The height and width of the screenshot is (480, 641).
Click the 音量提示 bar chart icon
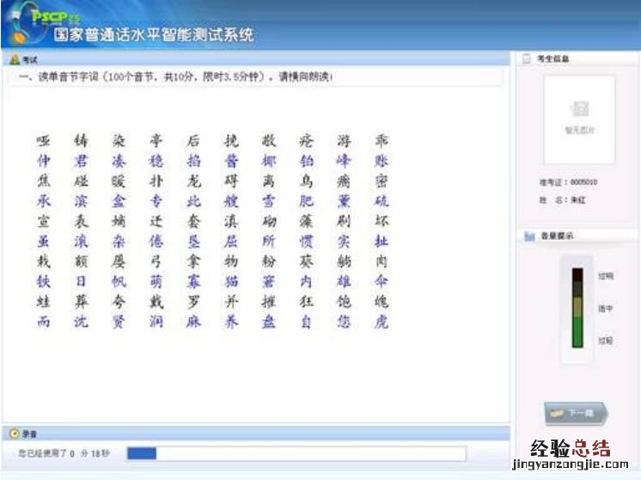tap(530, 236)
